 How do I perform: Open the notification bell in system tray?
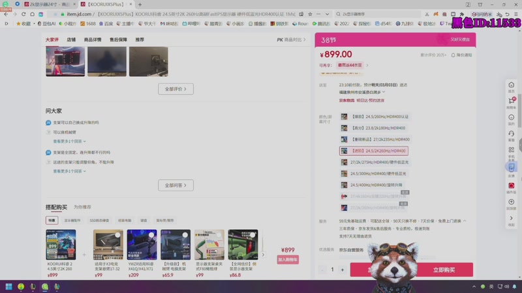tap(514, 286)
